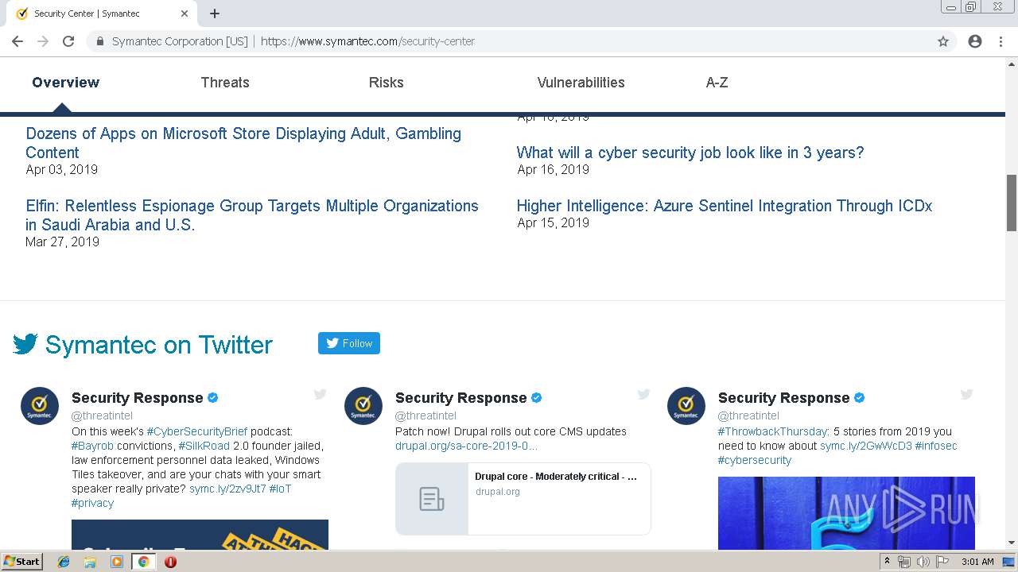This screenshot has width=1018, height=572.
Task: Open a new browser tab
Action: point(215,14)
